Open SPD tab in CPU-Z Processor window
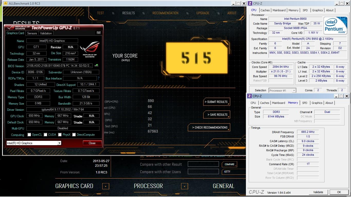The image size is (351, 197). coord(305,10)
